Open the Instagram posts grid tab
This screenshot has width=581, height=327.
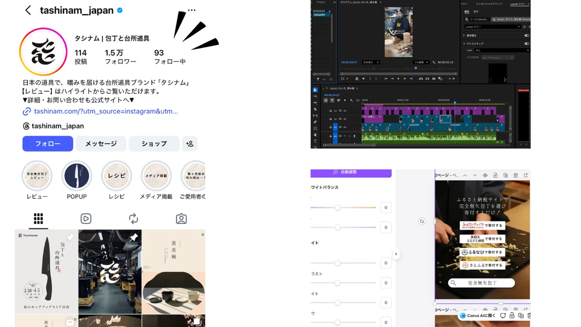coord(38,218)
